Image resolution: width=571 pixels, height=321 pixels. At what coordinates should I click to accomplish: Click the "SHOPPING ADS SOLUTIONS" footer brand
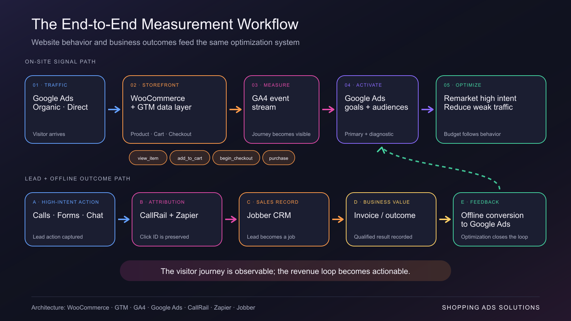tap(491, 307)
